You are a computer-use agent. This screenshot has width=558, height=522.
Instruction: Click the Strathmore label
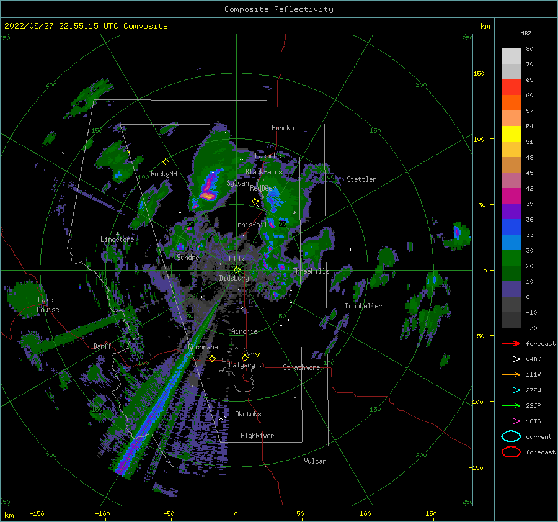(x=301, y=367)
